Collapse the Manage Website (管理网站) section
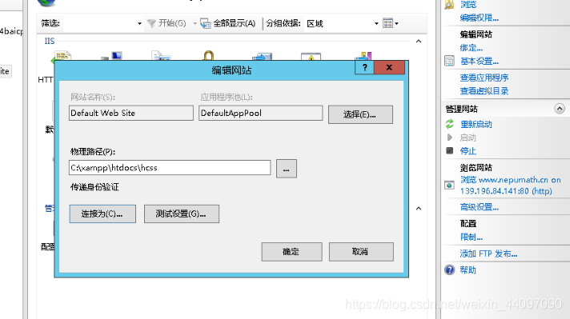This screenshot has height=319, width=570. pos(560,109)
